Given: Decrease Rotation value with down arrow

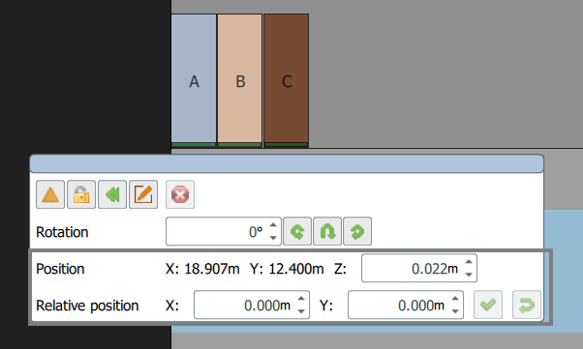Looking at the screenshot, I should click(273, 238).
